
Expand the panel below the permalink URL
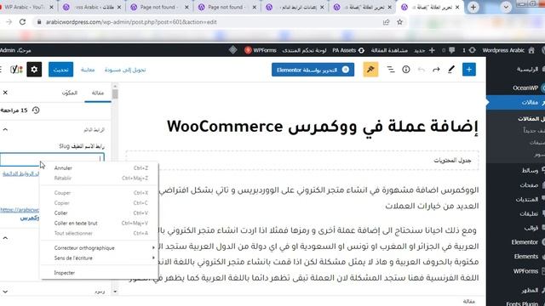tap(5, 238)
